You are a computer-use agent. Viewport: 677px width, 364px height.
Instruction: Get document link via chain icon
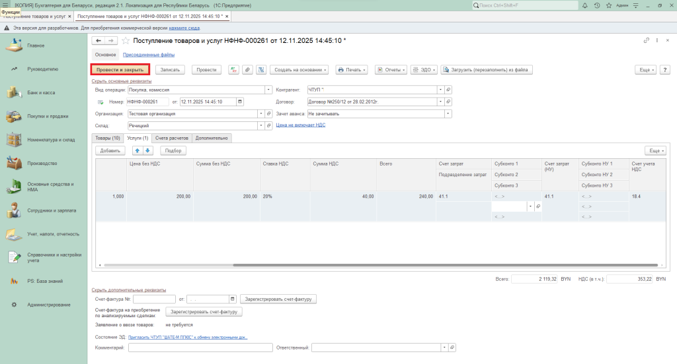[646, 41]
